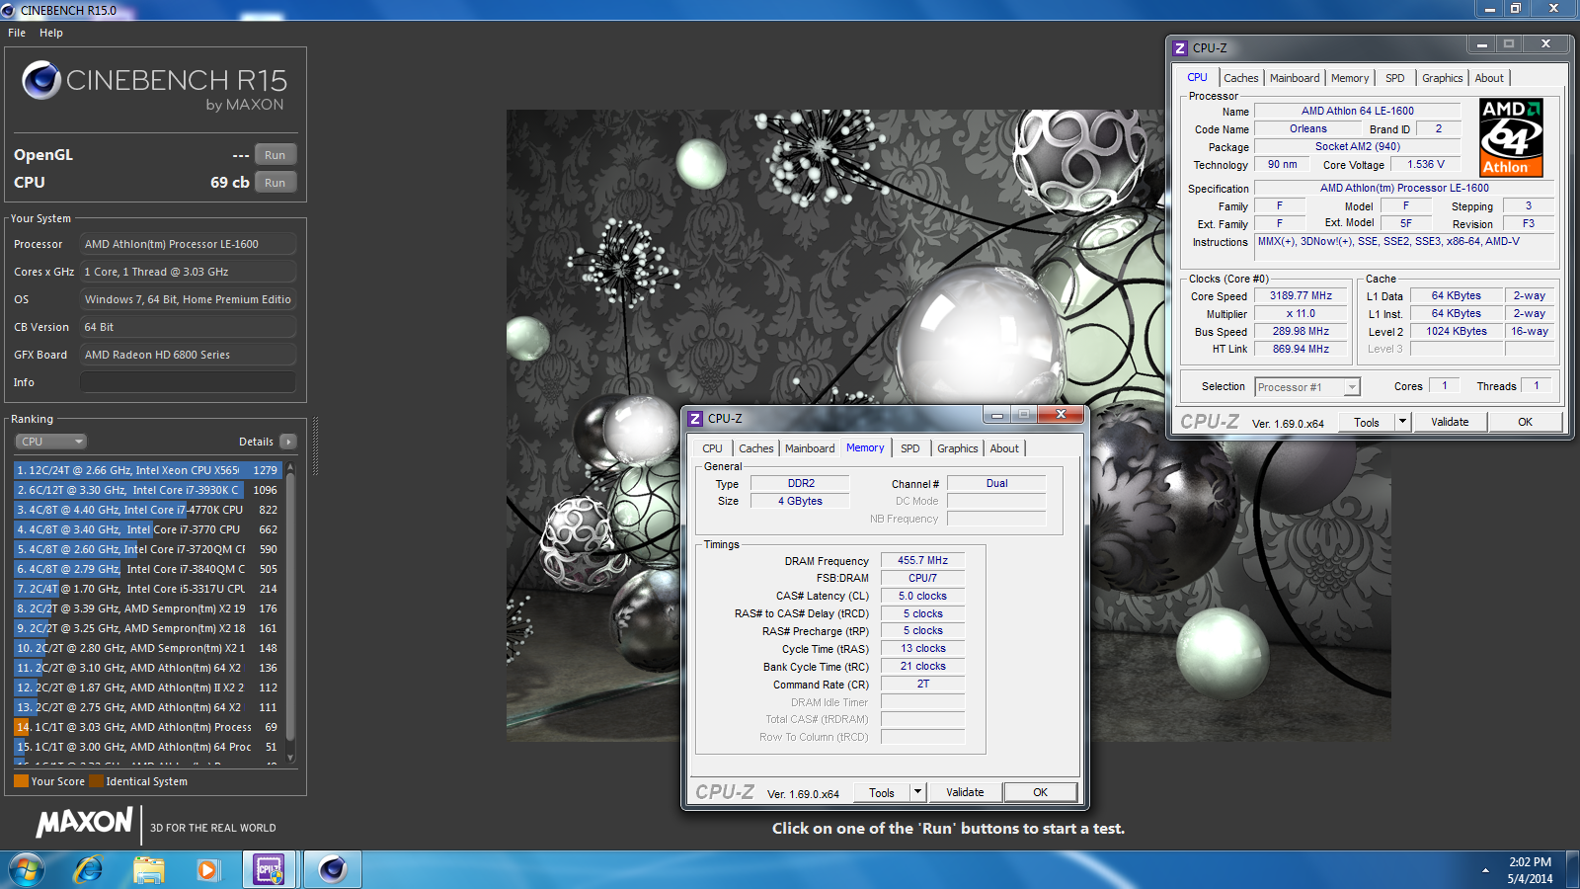Run the CPU benchmark

tap(276, 183)
